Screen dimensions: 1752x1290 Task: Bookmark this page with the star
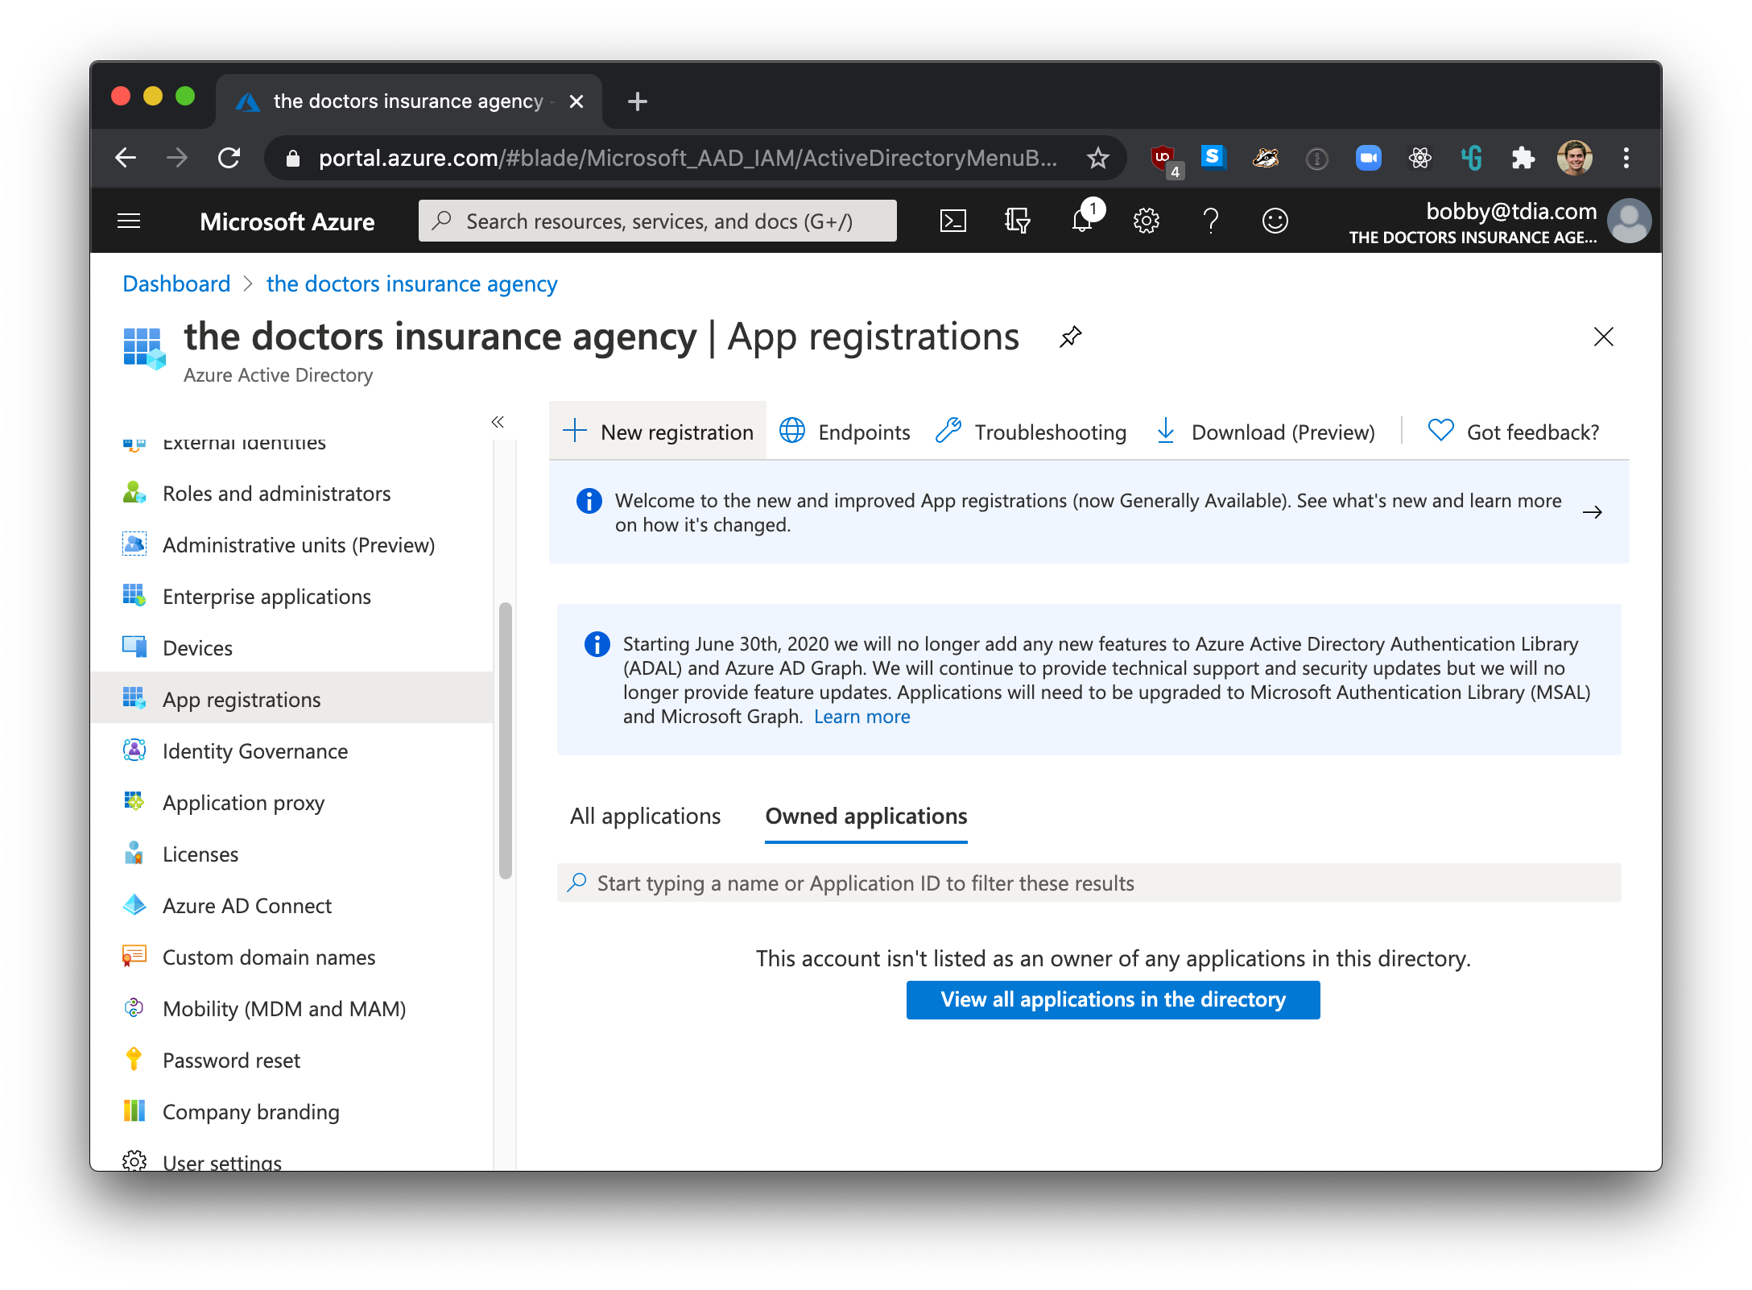tap(1097, 158)
